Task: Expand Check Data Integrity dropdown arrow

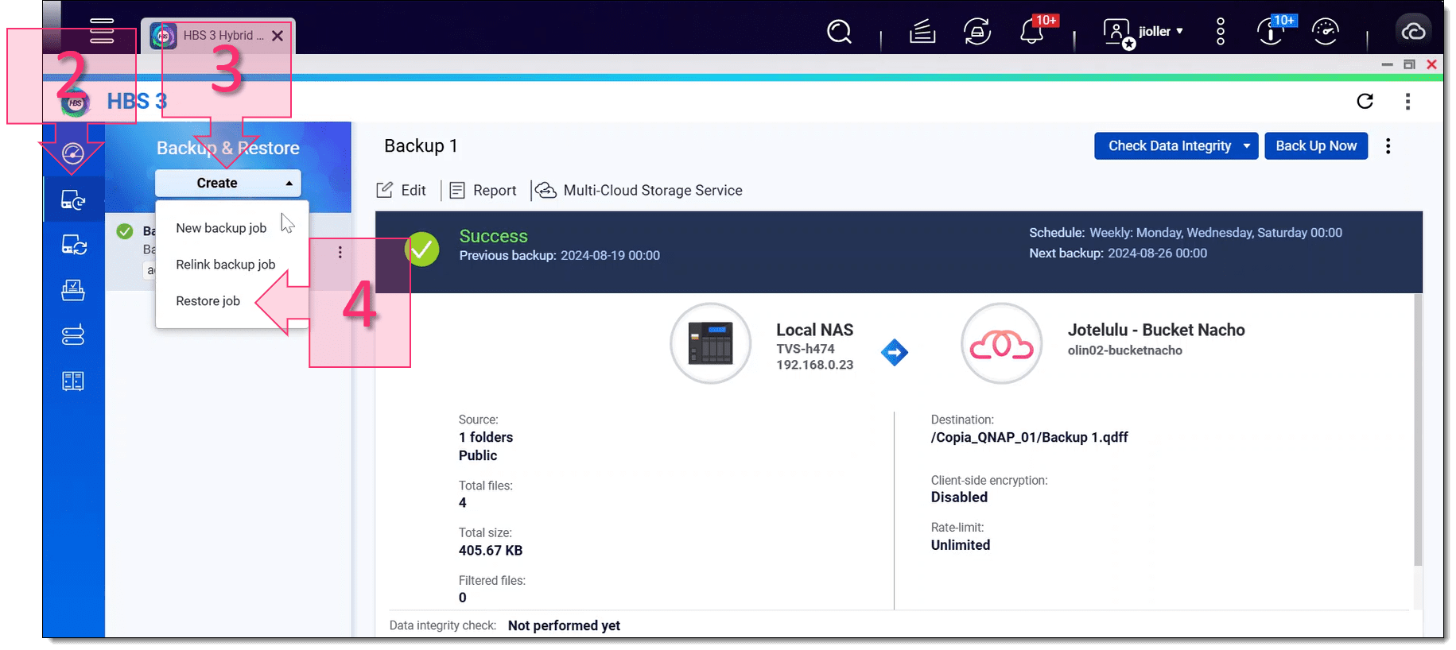Action: tap(1247, 146)
